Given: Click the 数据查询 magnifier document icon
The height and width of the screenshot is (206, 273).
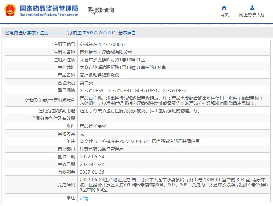Looking at the screenshot, I should [91, 11].
